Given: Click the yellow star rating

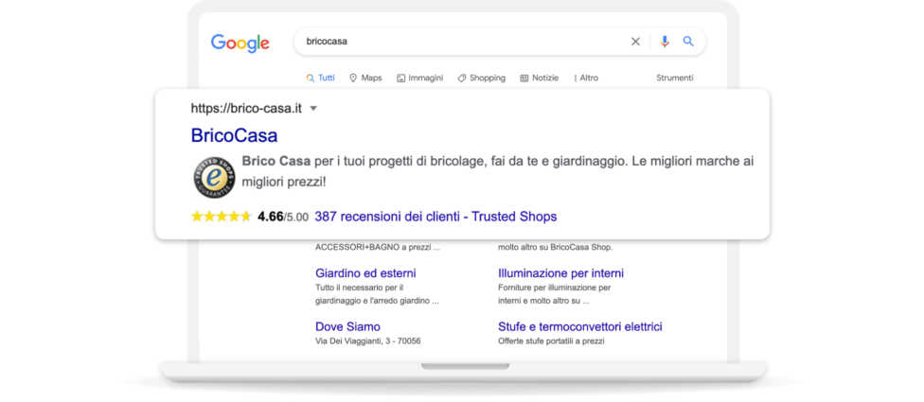Looking at the screenshot, I should pyautogui.click(x=221, y=217).
